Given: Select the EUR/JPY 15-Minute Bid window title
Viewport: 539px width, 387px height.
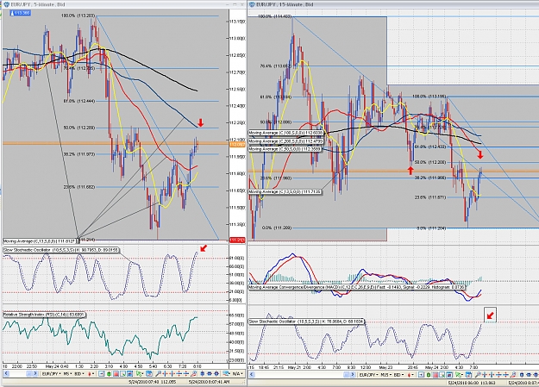Looking at the screenshot, I should (x=284, y=4).
